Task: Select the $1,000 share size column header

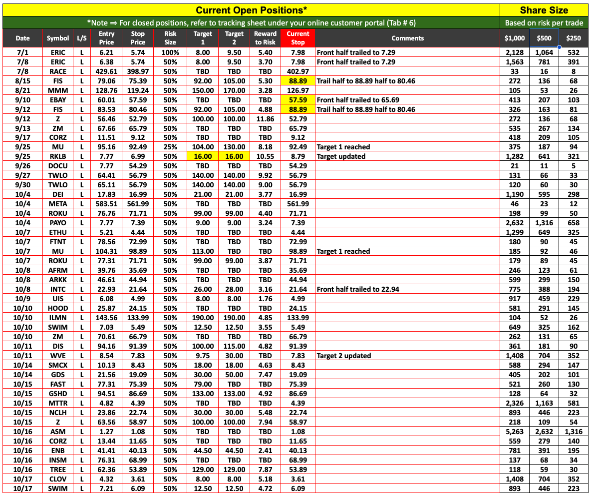Action: click(515, 38)
